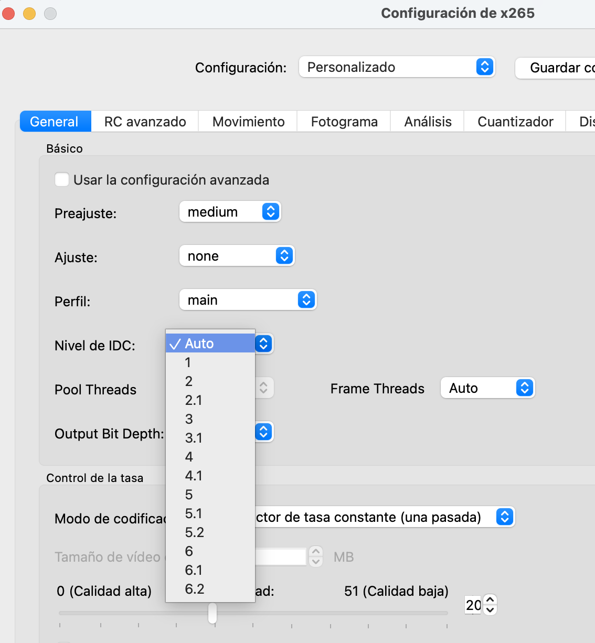Open the Preajuste medium dropdown
595x643 pixels.
230,212
